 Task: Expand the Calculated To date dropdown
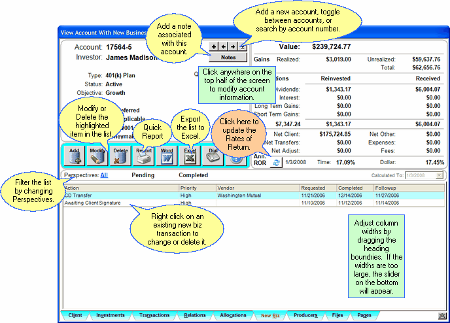(x=438, y=175)
